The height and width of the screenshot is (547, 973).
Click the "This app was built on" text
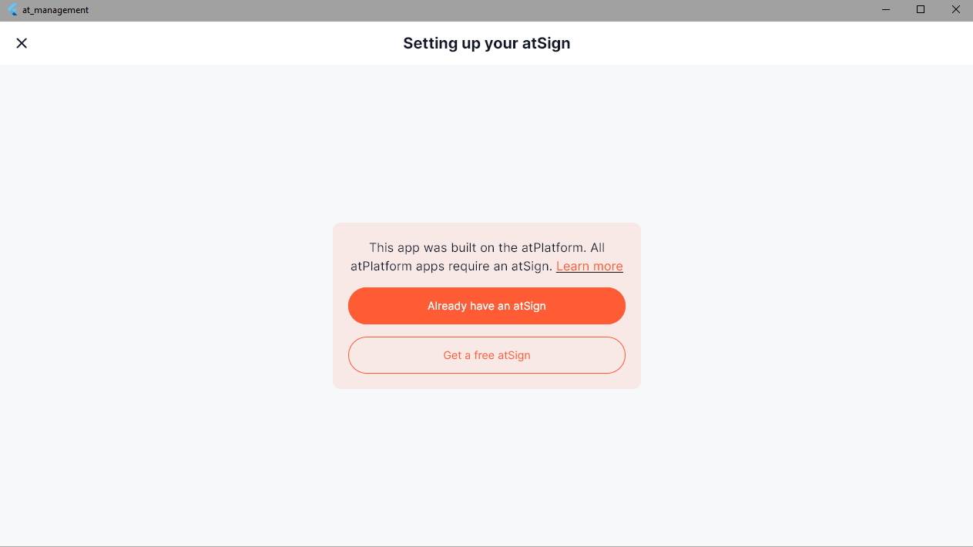(x=431, y=248)
